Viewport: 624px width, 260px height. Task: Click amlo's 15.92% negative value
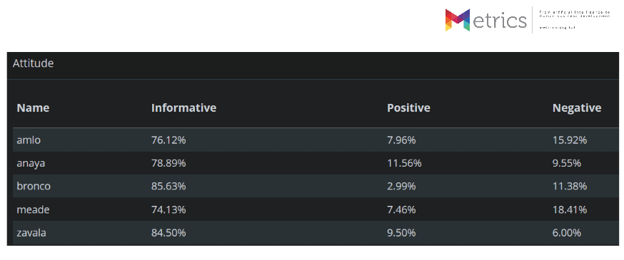tap(570, 140)
